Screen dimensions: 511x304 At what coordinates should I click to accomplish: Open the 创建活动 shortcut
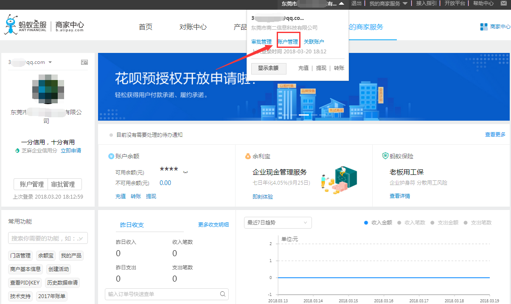pos(59,269)
